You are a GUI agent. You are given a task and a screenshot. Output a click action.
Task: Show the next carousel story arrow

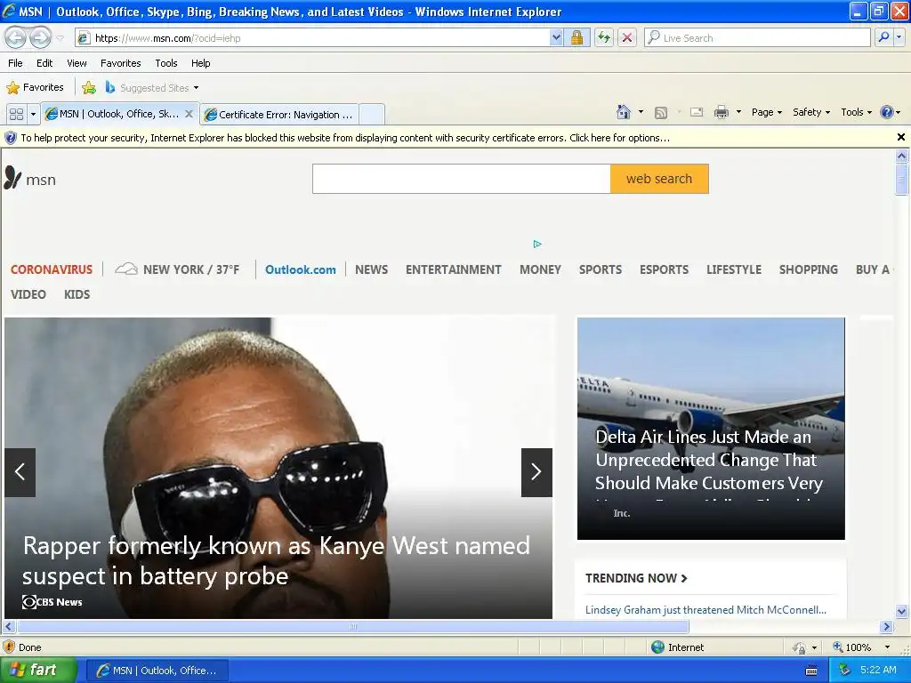536,472
